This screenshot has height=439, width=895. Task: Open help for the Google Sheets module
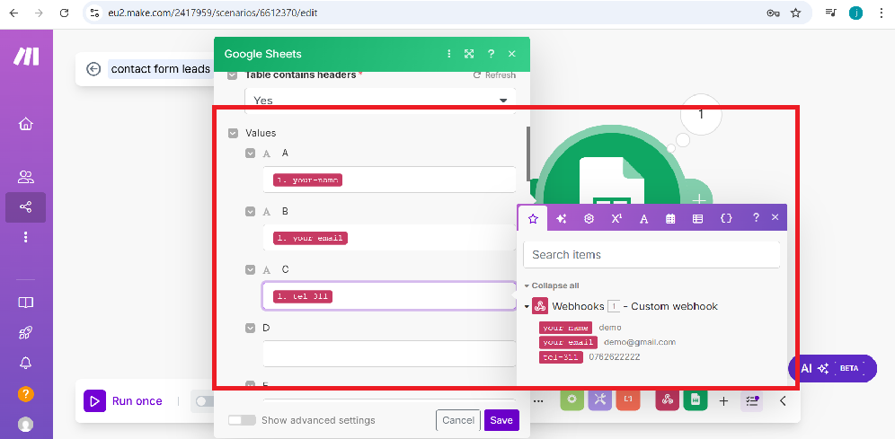tap(491, 54)
